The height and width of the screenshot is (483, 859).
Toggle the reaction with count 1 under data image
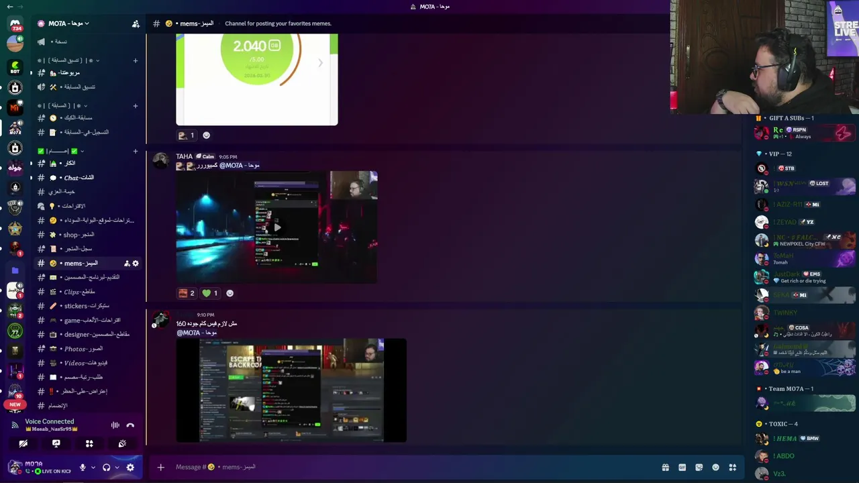(187, 136)
